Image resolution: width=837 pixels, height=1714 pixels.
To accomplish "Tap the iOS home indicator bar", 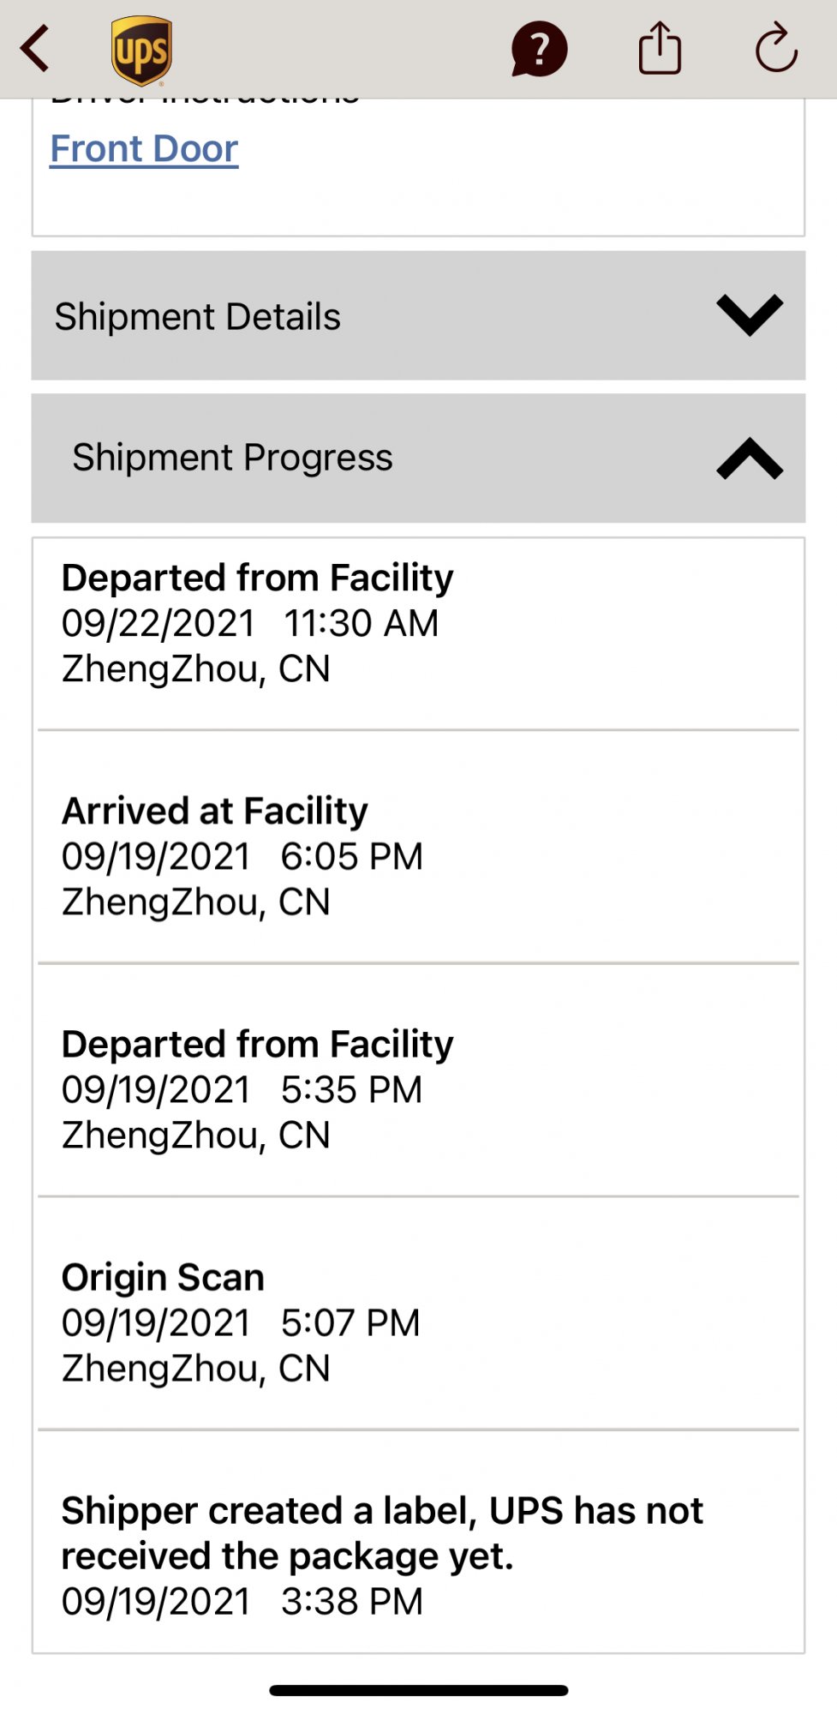I will 418,1690.
